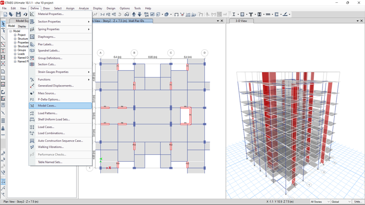Switch to the Model tab in explorer
This screenshot has width=365, height=205.
(11, 26)
